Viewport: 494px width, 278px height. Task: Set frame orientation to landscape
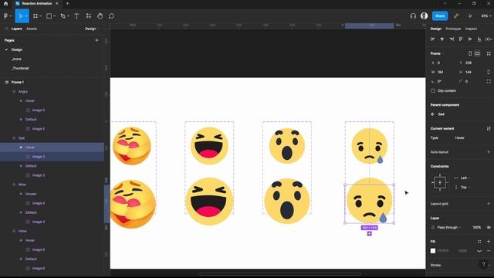(477, 53)
